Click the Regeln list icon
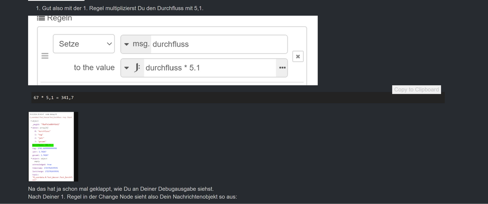The height and width of the screenshot is (204, 488). pyautogui.click(x=41, y=18)
